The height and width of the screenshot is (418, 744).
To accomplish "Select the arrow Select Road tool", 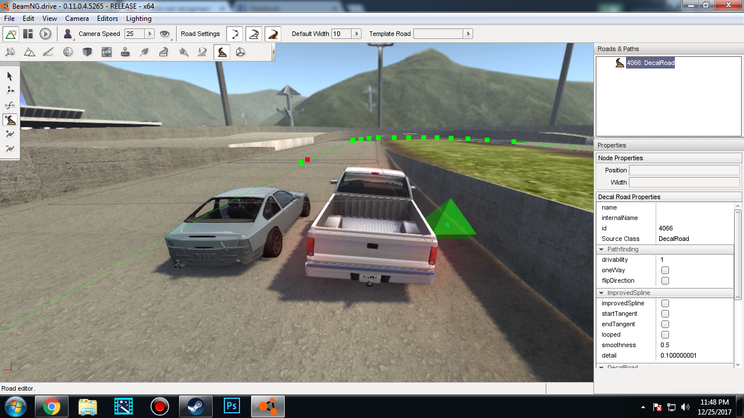I will pos(10,76).
